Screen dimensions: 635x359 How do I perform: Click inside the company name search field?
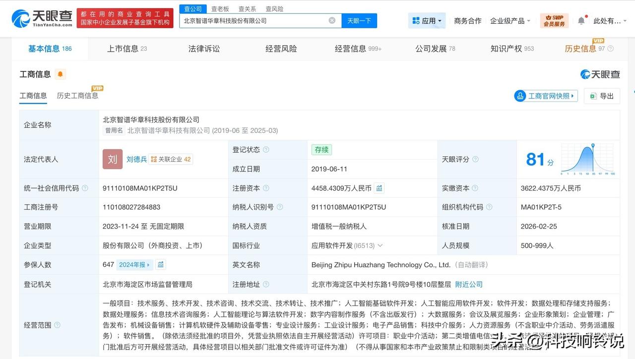pyautogui.click(x=248, y=20)
